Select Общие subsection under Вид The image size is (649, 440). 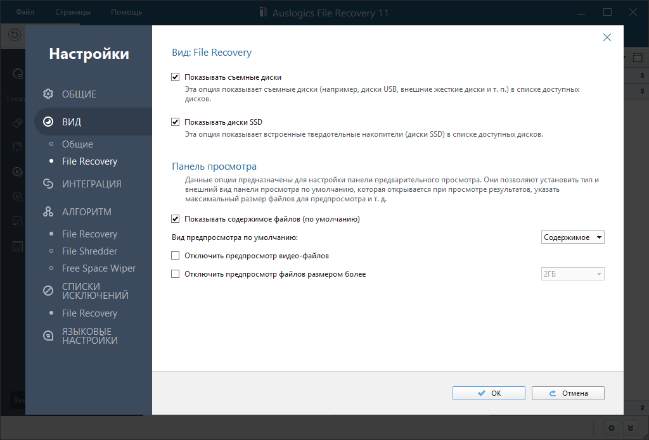(x=77, y=144)
